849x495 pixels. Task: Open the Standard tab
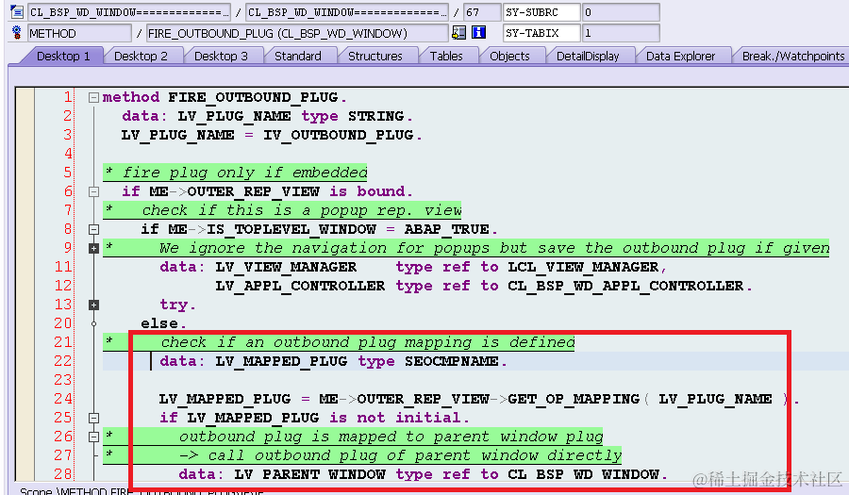(298, 56)
